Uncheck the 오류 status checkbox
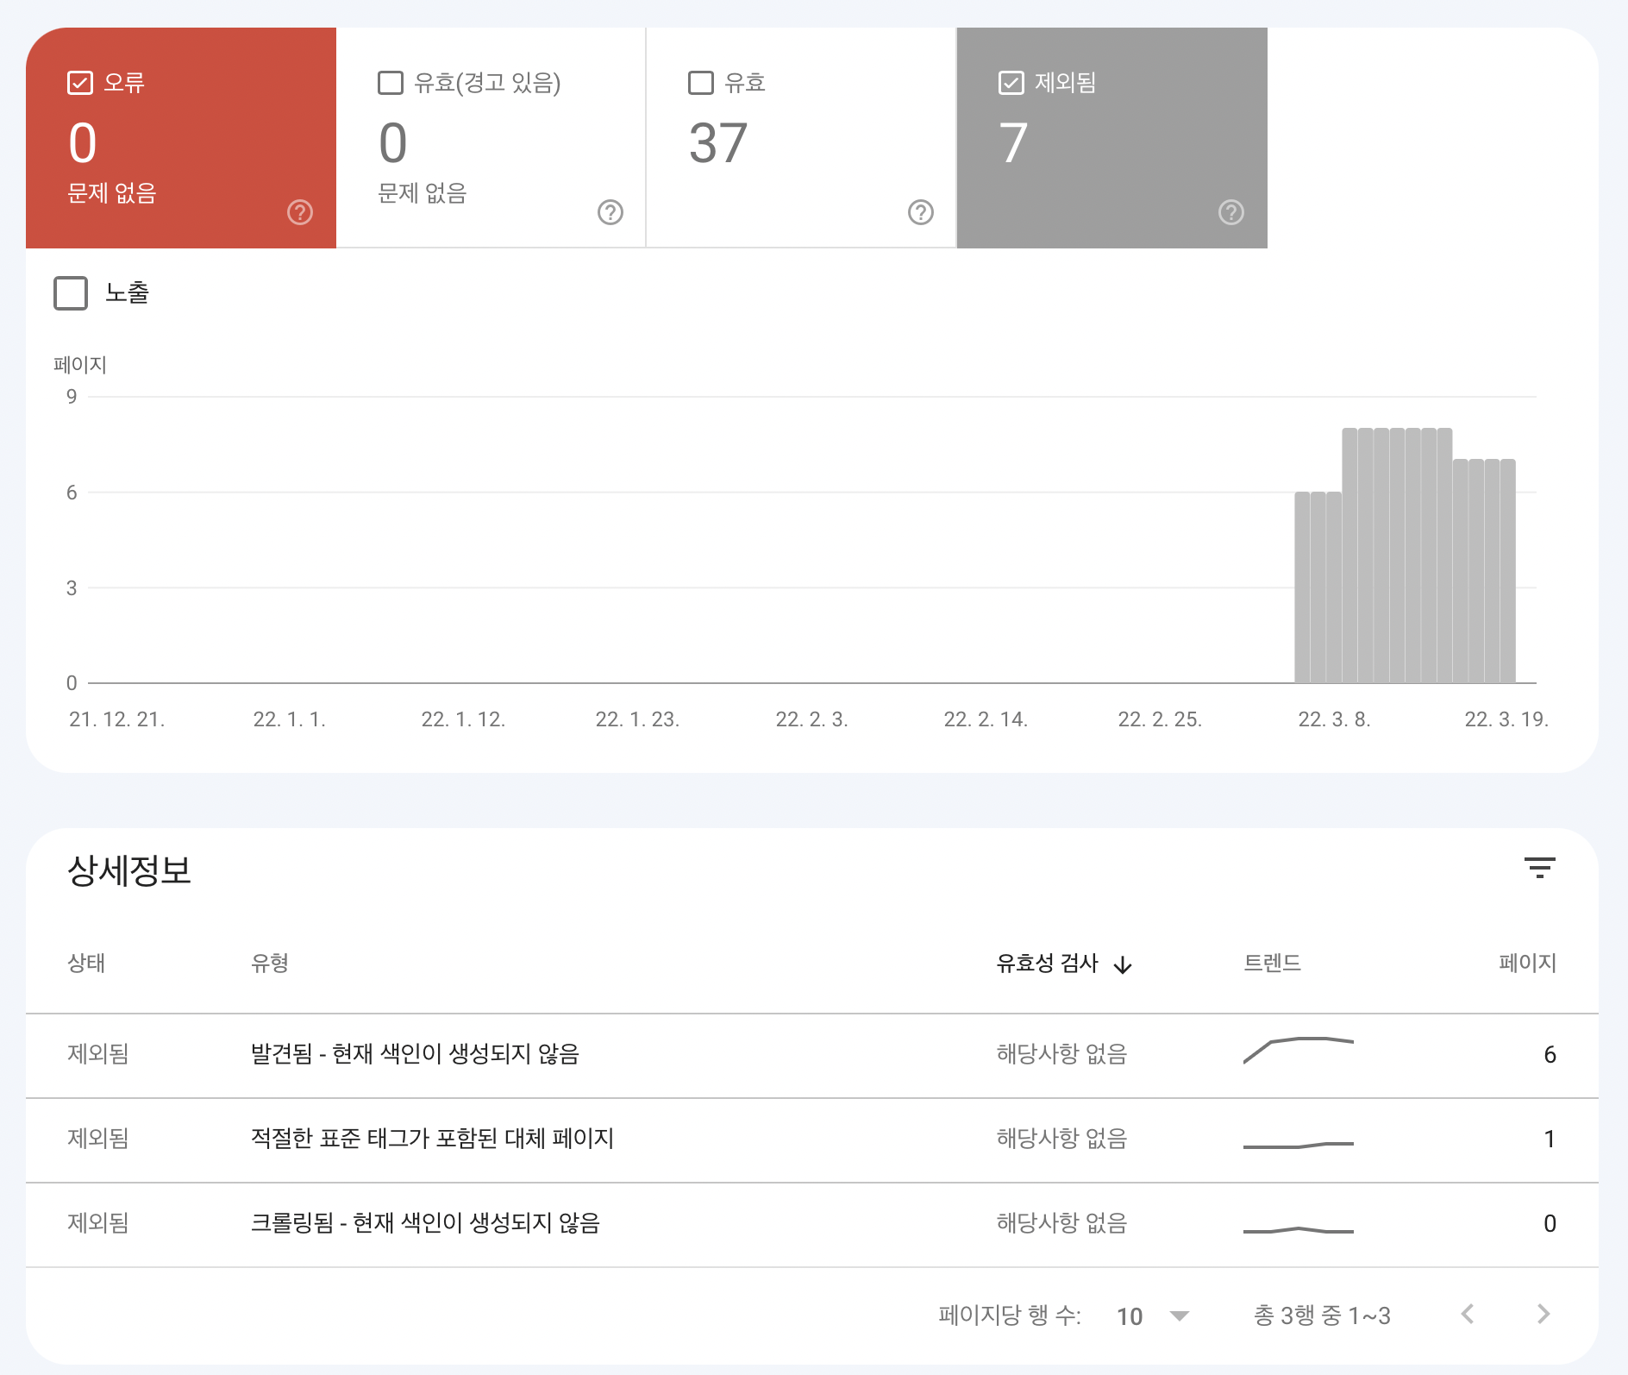Screen dimensions: 1628x1375 tap(80, 82)
